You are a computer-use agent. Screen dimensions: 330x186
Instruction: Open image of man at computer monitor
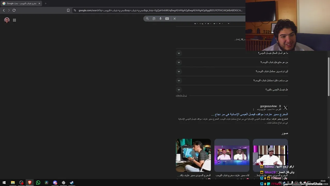pyautogui.click(x=193, y=155)
